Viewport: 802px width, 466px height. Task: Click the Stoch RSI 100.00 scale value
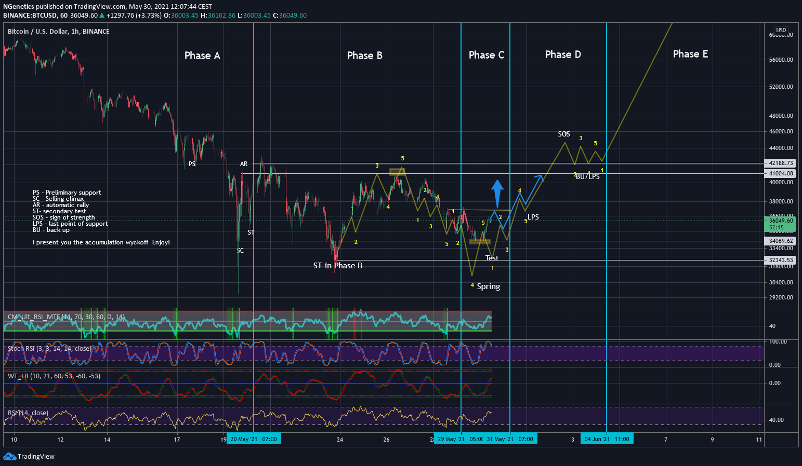[778, 341]
